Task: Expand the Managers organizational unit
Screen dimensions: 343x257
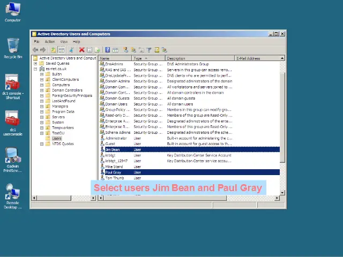Action: pos(42,106)
